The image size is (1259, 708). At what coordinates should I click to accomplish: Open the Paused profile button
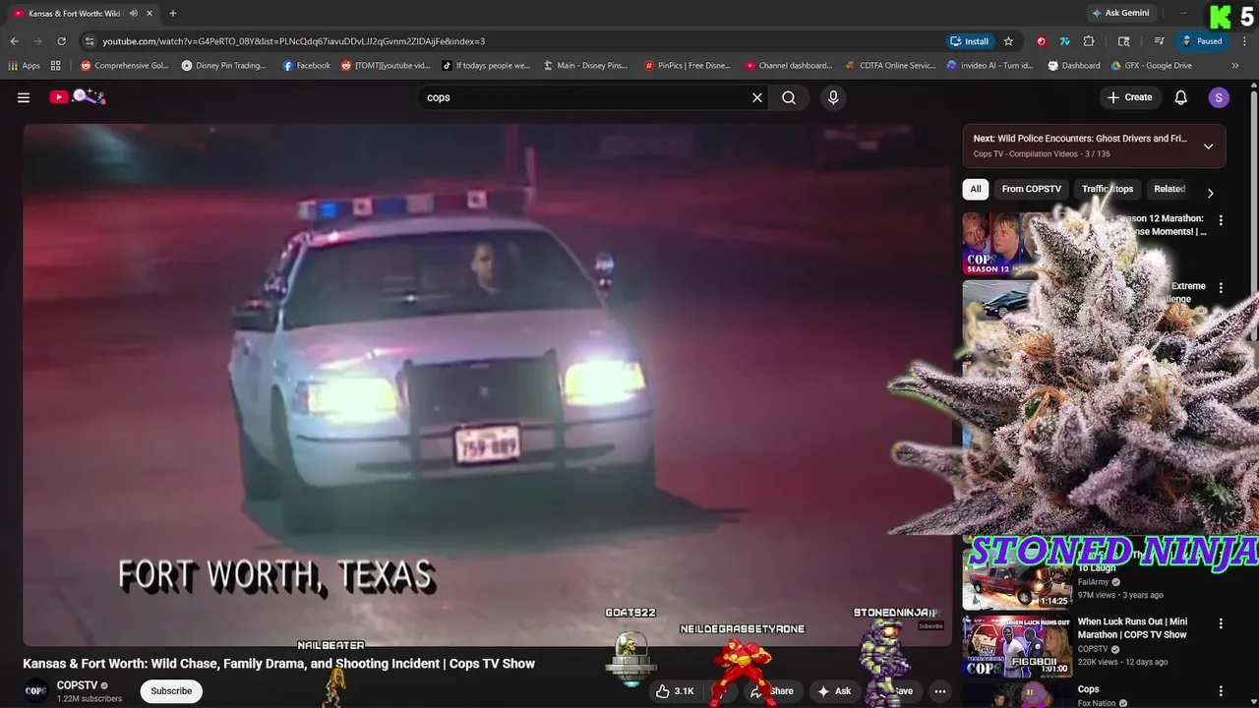1202,41
